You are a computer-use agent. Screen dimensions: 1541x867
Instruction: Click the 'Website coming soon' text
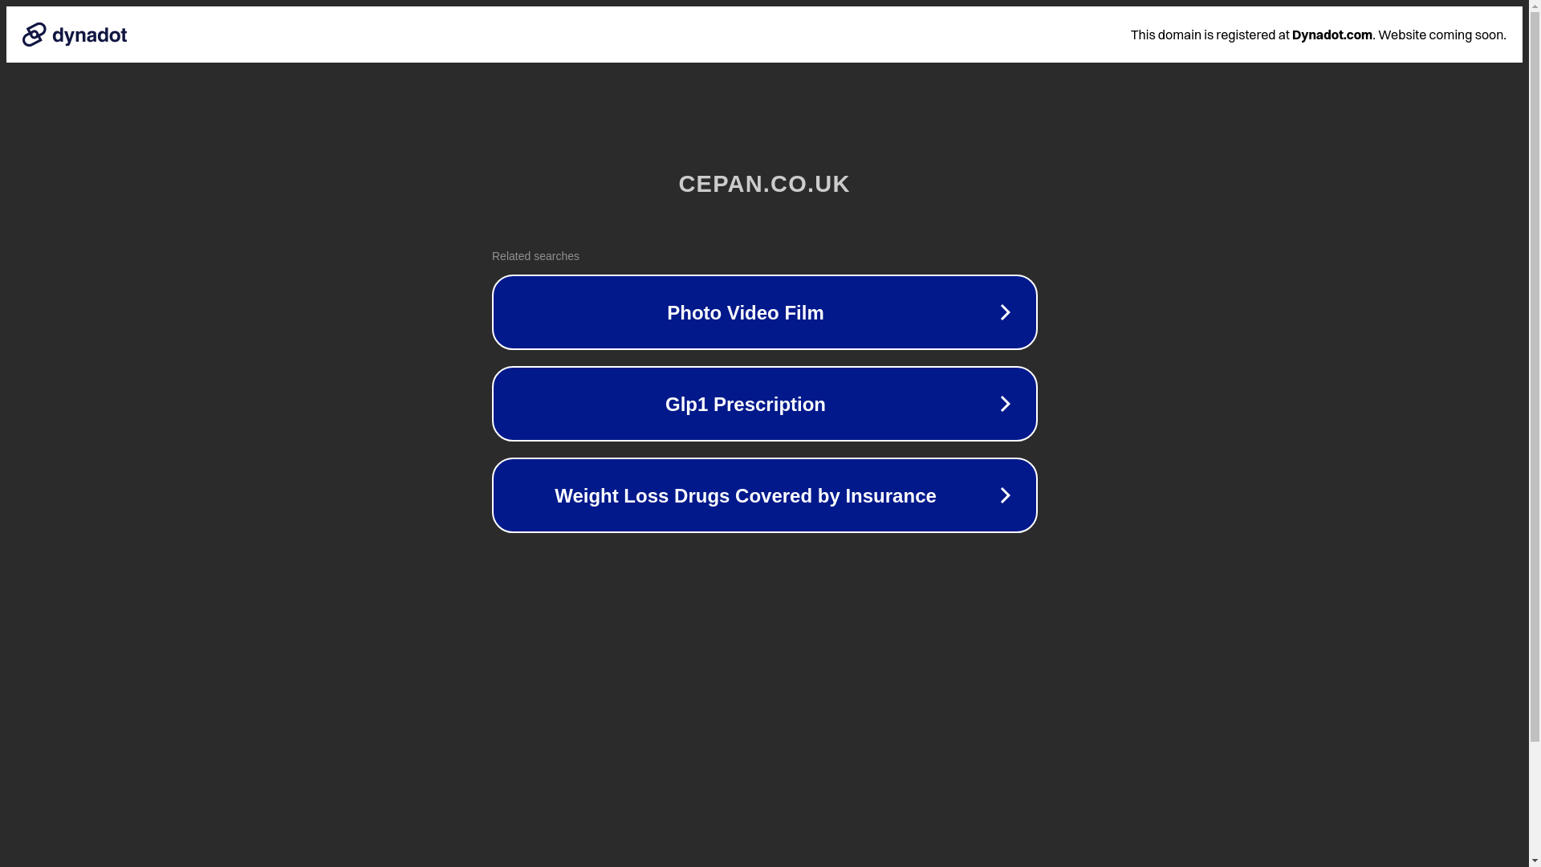click(x=1441, y=35)
